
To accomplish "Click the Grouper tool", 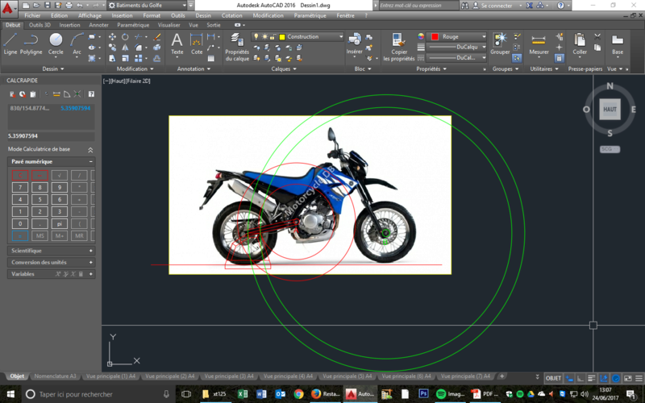I will [x=500, y=44].
